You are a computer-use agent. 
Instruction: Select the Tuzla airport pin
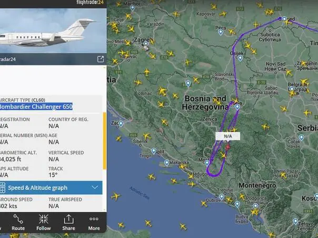pos(237,107)
